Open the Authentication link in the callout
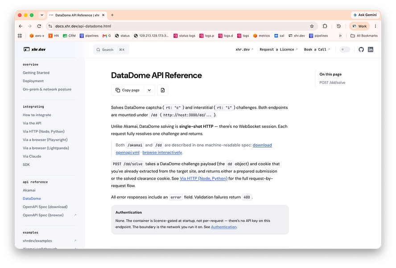Image resolution: width=396 pixels, height=268 pixels. (x=224, y=227)
